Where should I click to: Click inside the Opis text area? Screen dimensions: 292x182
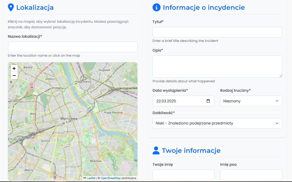[x=217, y=67]
